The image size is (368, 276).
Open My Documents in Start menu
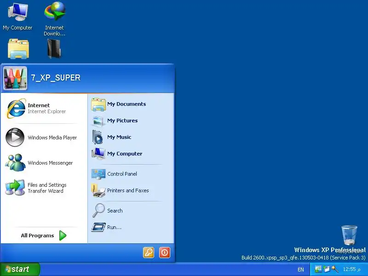click(131, 104)
